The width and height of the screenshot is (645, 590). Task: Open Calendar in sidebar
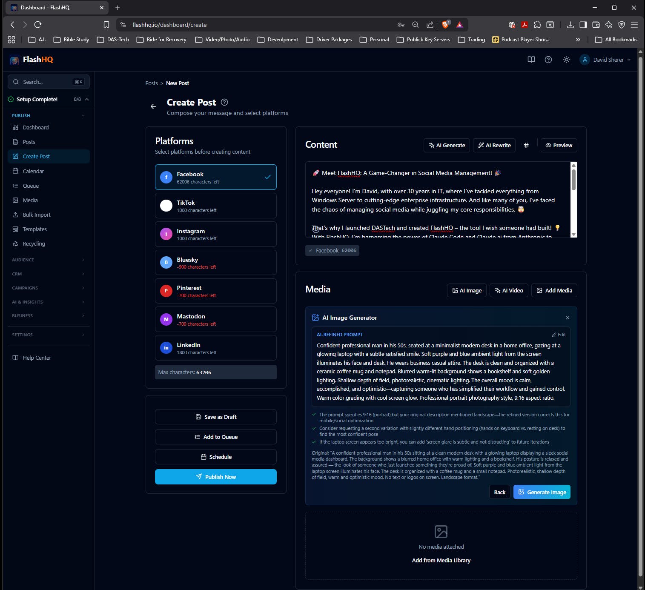(49, 171)
